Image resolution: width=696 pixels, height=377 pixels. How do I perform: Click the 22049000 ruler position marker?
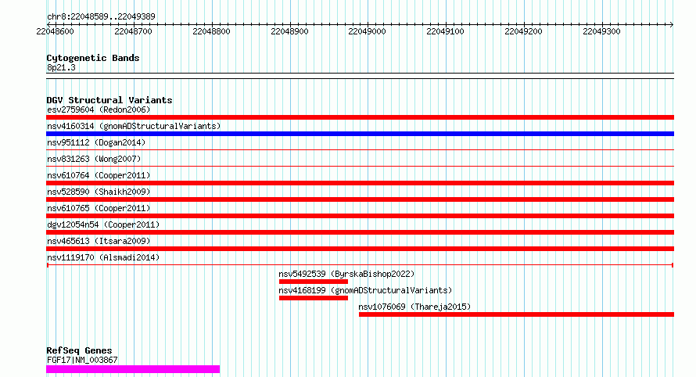(x=367, y=31)
